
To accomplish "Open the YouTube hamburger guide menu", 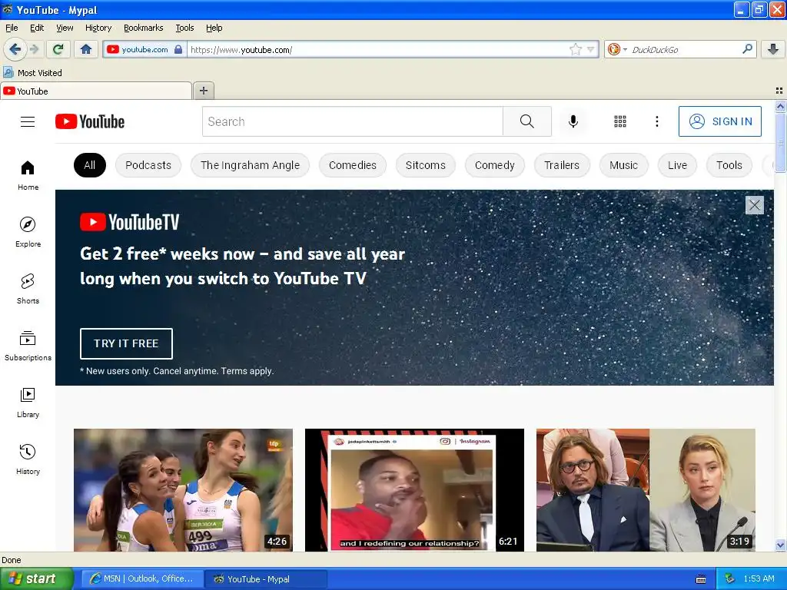I will click(x=28, y=122).
